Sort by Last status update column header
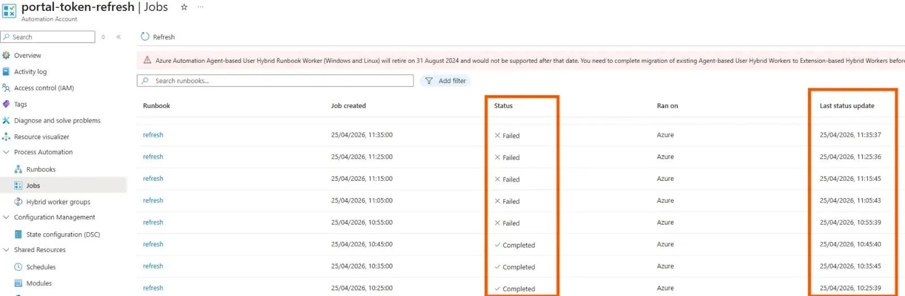The height and width of the screenshot is (296, 905). point(847,106)
